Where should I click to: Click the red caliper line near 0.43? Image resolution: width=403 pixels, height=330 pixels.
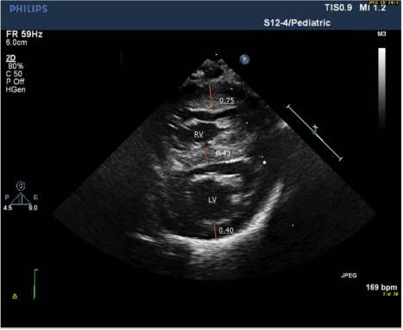point(206,156)
